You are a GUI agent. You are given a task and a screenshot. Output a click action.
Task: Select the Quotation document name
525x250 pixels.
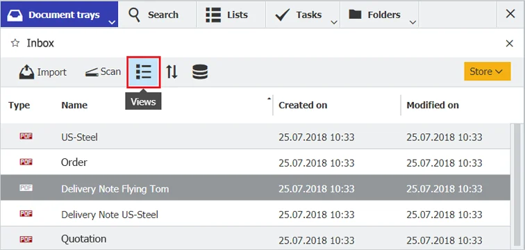point(84,239)
